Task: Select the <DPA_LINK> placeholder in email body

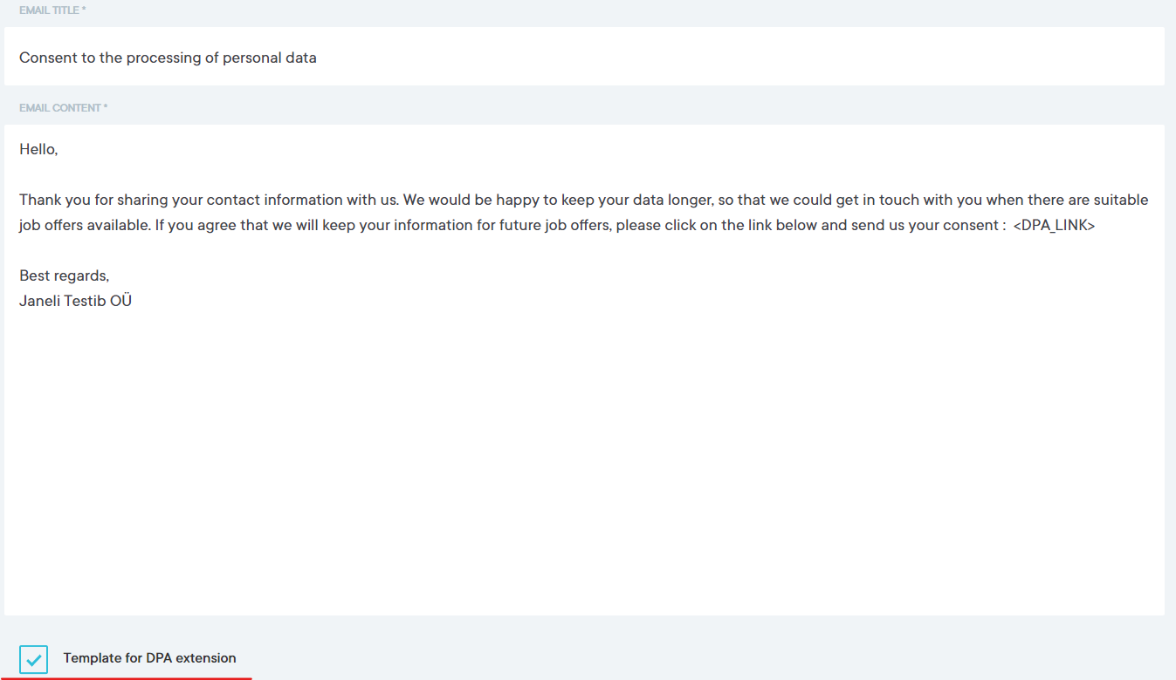Action: pyautogui.click(x=1054, y=226)
